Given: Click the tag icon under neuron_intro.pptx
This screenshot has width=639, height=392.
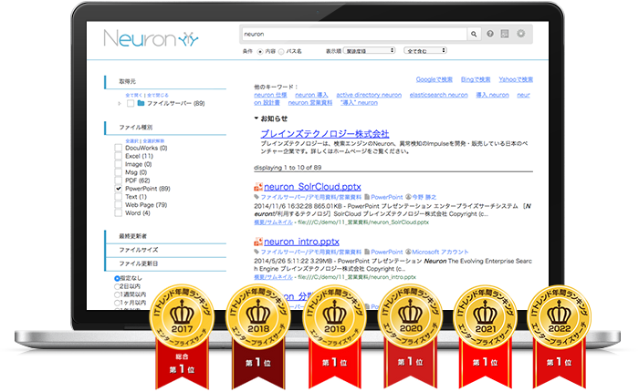Looking at the screenshot, I should [257, 252].
